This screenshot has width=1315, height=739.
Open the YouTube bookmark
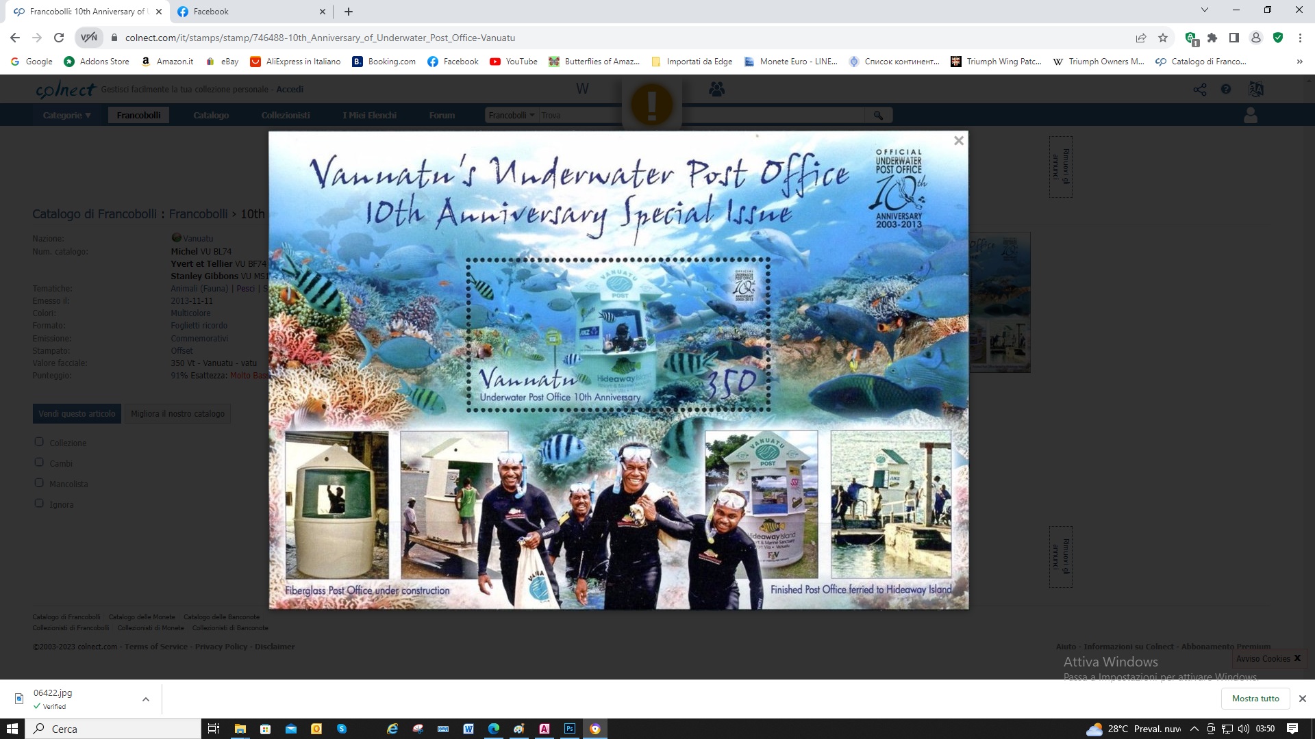[514, 62]
